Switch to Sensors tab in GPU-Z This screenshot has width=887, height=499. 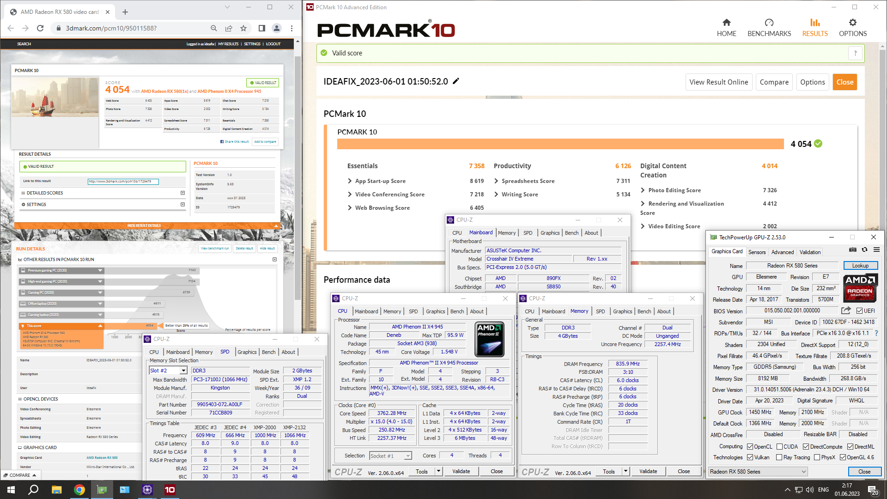click(x=757, y=252)
